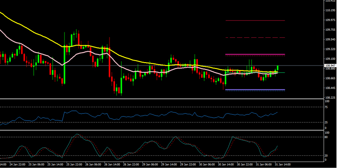The width and height of the screenshot is (337, 168).
Task: Select the 26 Jan 06:00 time label
Action: pos(92,164)
